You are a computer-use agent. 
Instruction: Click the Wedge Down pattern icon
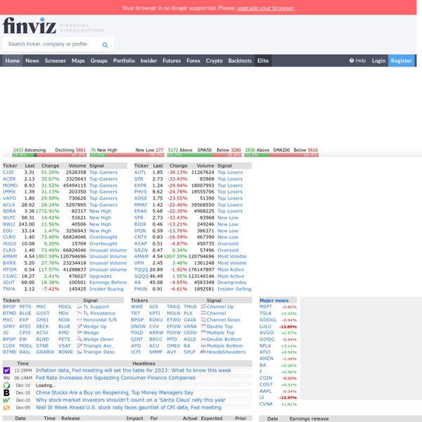(x=79, y=339)
